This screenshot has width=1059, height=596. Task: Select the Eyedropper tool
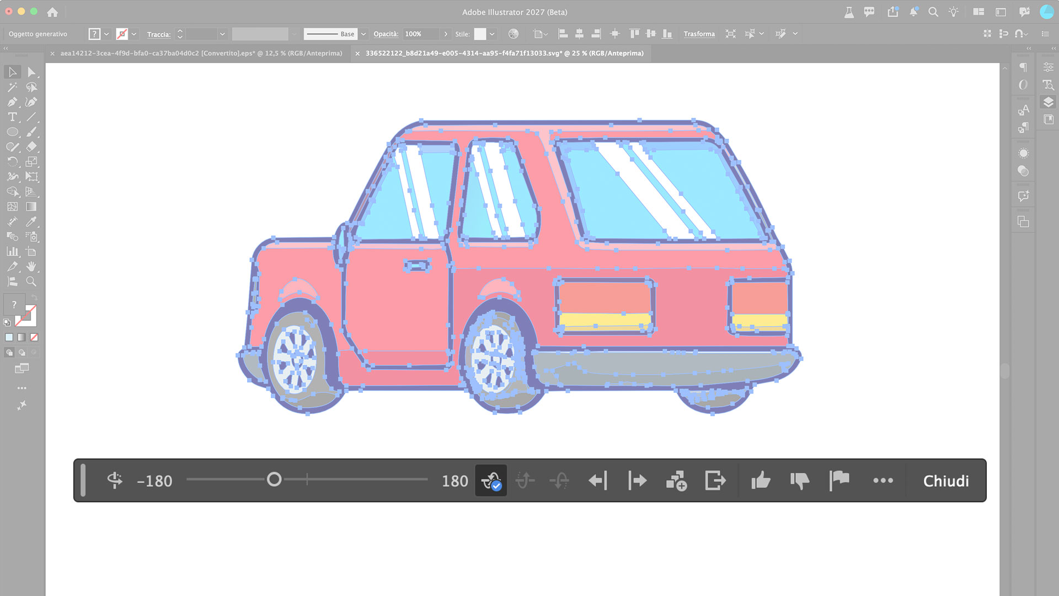[31, 221]
